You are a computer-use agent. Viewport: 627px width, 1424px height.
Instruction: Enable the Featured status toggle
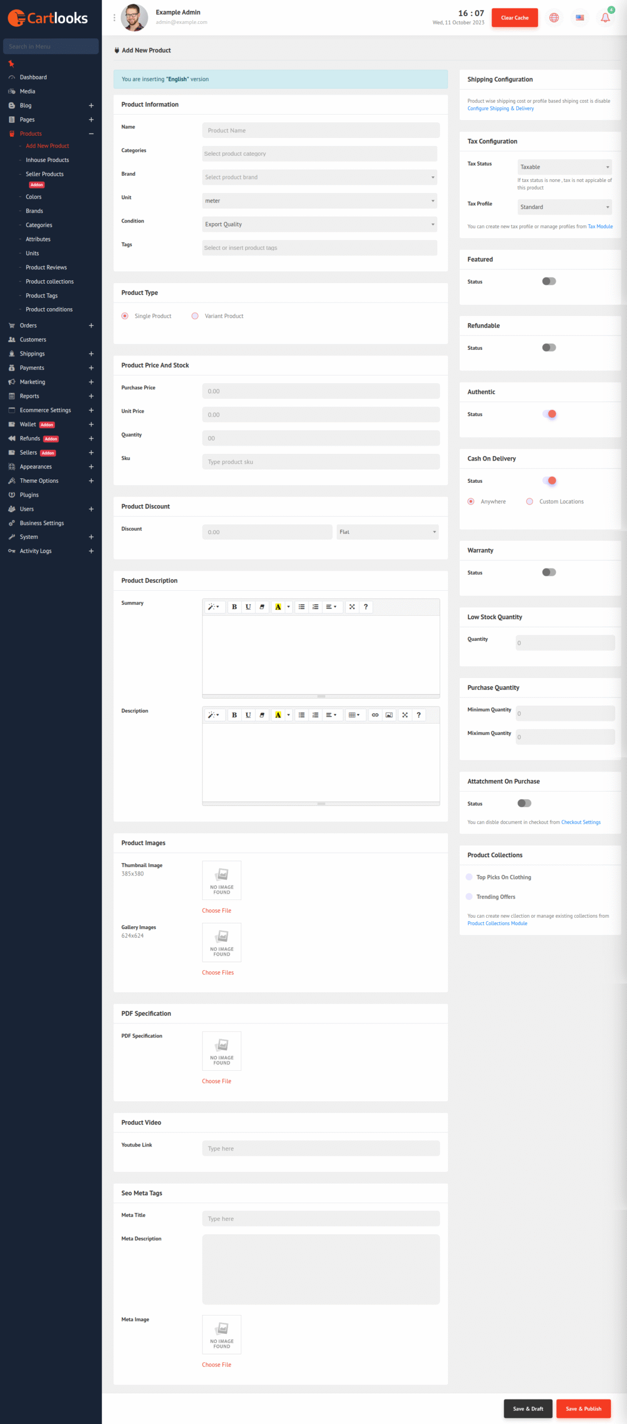coord(549,281)
